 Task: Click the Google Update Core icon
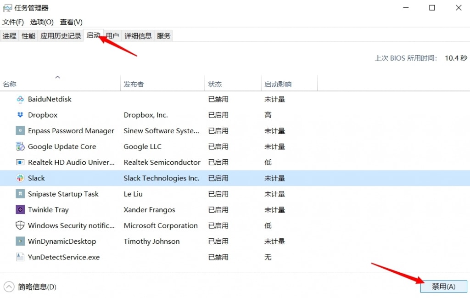click(x=20, y=146)
